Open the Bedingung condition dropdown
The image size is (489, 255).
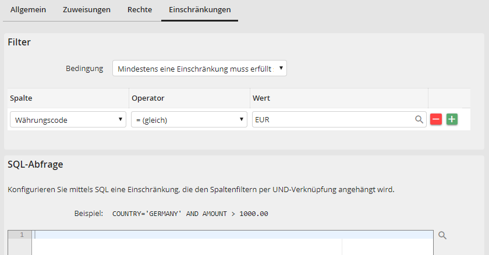tap(199, 69)
